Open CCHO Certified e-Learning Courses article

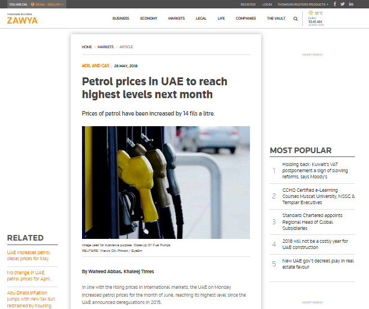tap(318, 196)
